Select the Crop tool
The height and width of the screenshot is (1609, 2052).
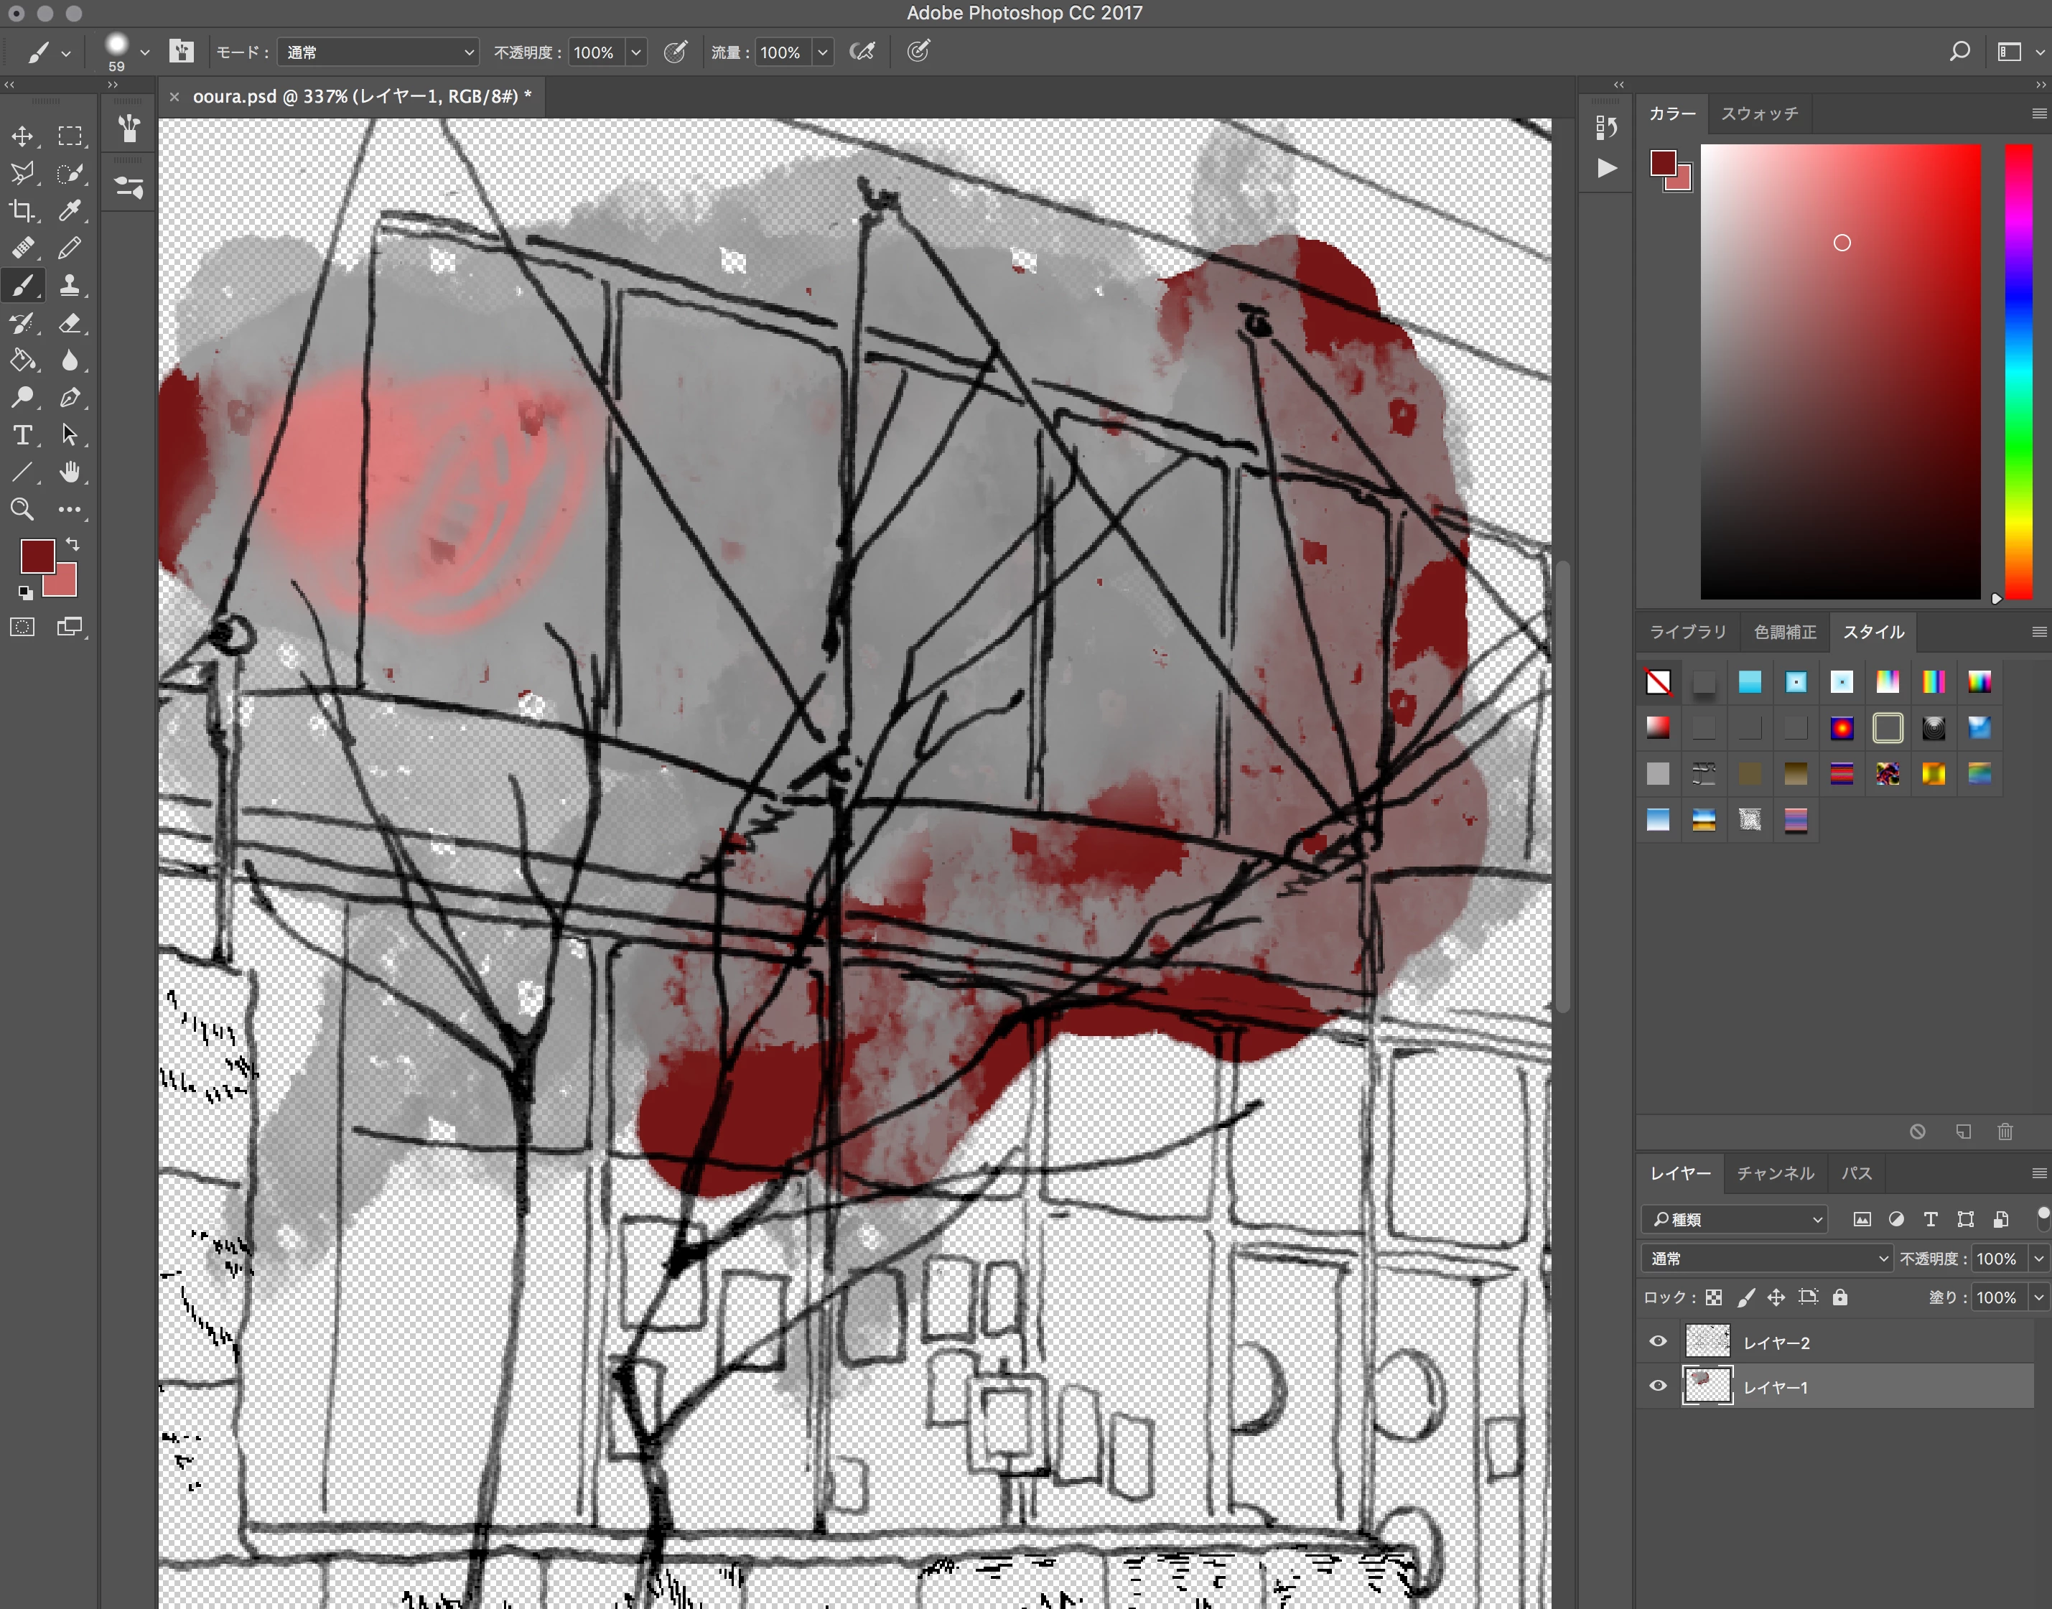pos(22,211)
